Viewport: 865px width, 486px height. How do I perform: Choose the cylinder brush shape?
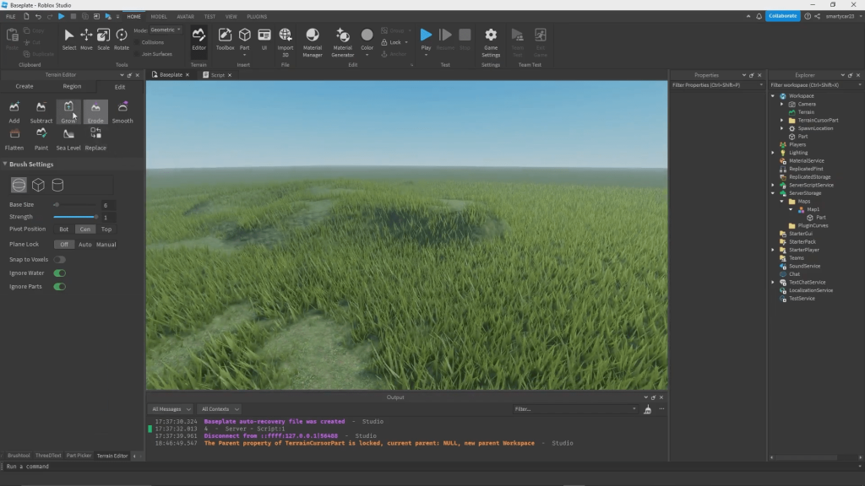point(57,185)
